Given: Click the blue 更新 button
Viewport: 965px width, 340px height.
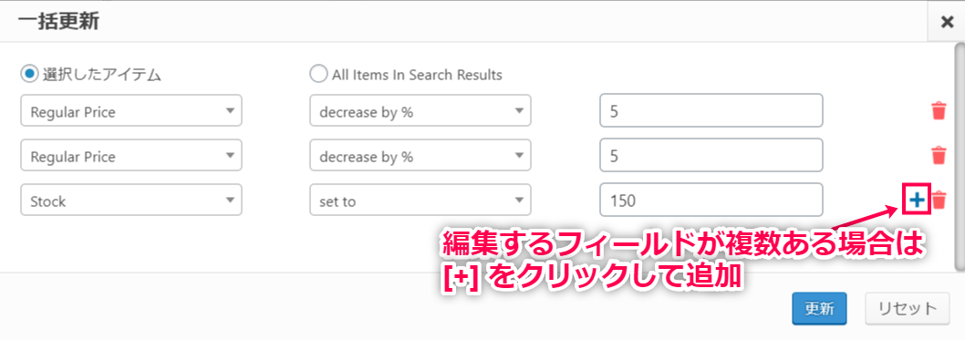Looking at the screenshot, I should tap(819, 308).
